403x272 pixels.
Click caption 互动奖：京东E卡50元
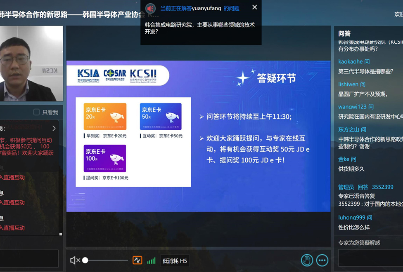point(162,136)
